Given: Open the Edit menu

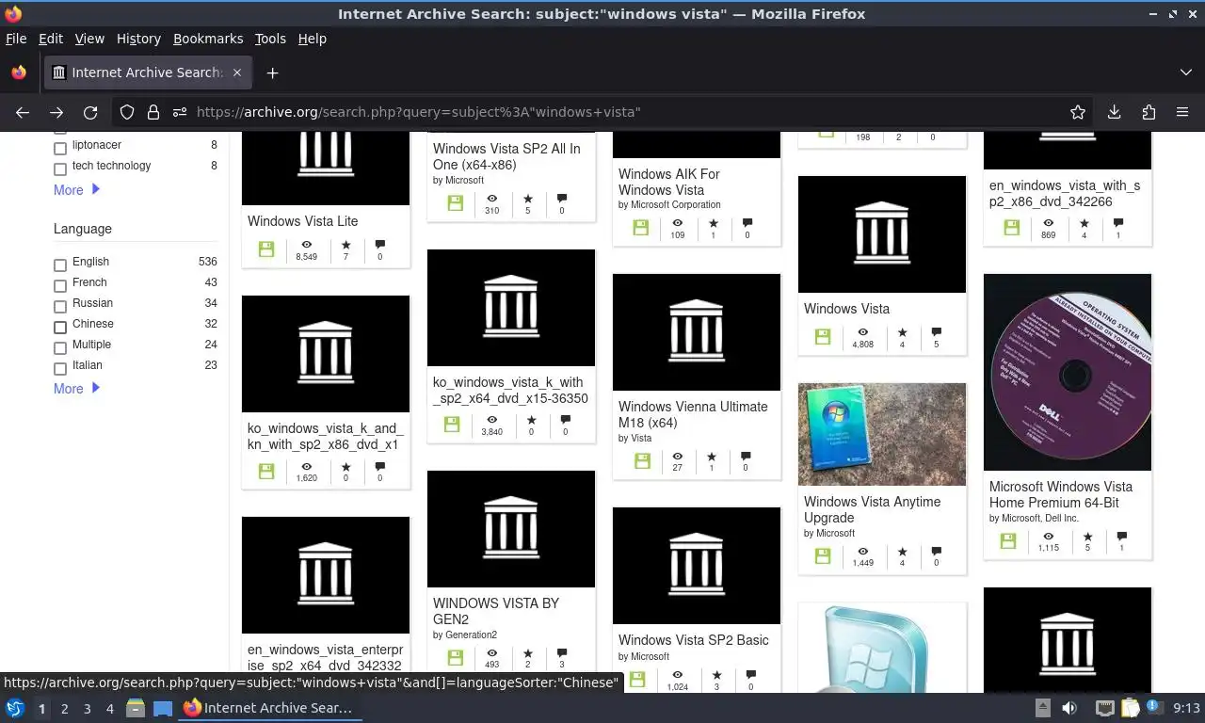Looking at the screenshot, I should [x=51, y=39].
